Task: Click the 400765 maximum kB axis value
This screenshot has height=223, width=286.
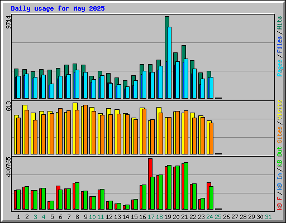Action: click(8, 167)
